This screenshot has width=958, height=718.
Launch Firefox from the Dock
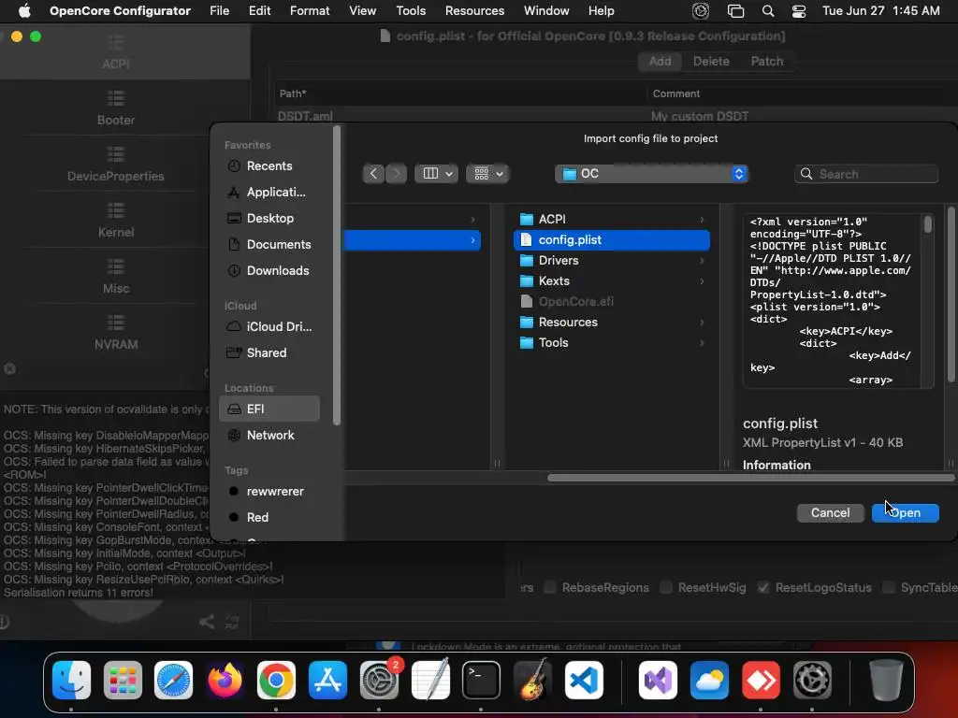tap(225, 680)
